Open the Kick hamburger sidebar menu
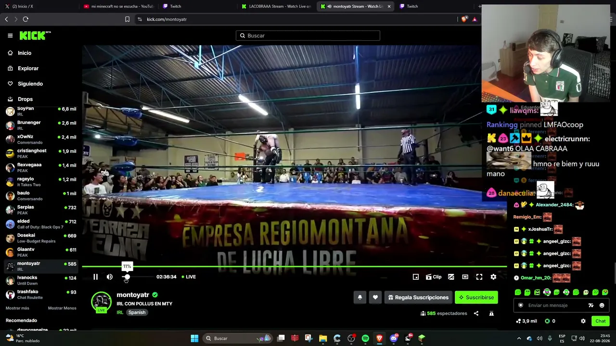This screenshot has height=346, width=616. tap(10, 36)
